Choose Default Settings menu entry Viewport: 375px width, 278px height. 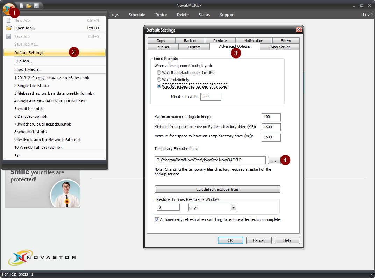coord(55,53)
